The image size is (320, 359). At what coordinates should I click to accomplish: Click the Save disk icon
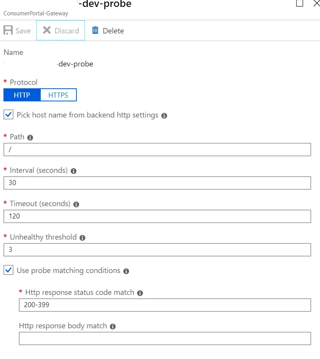8,31
